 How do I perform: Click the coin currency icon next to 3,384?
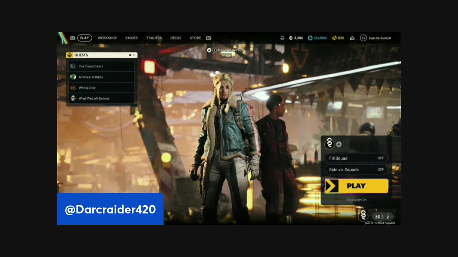tap(291, 38)
